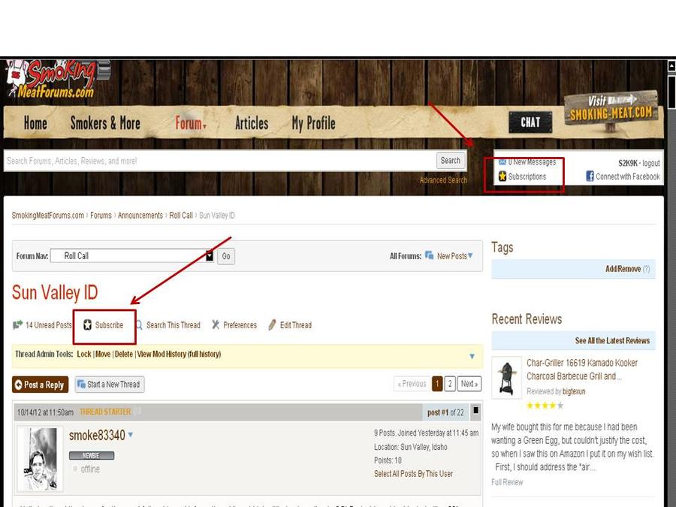Collapse the Thread Admin Tools panel arrow
Image resolution: width=676 pixels, height=507 pixels.
472,356
